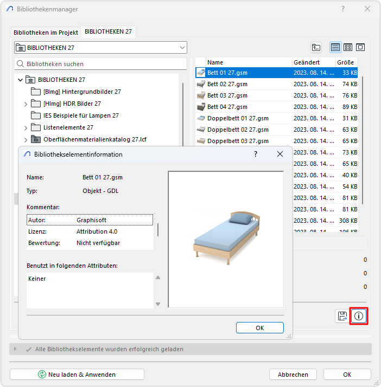Viewport: 381px width, 387px height.
Task: Click the Hintergrundbilder 27 folder icon
Action: point(36,92)
